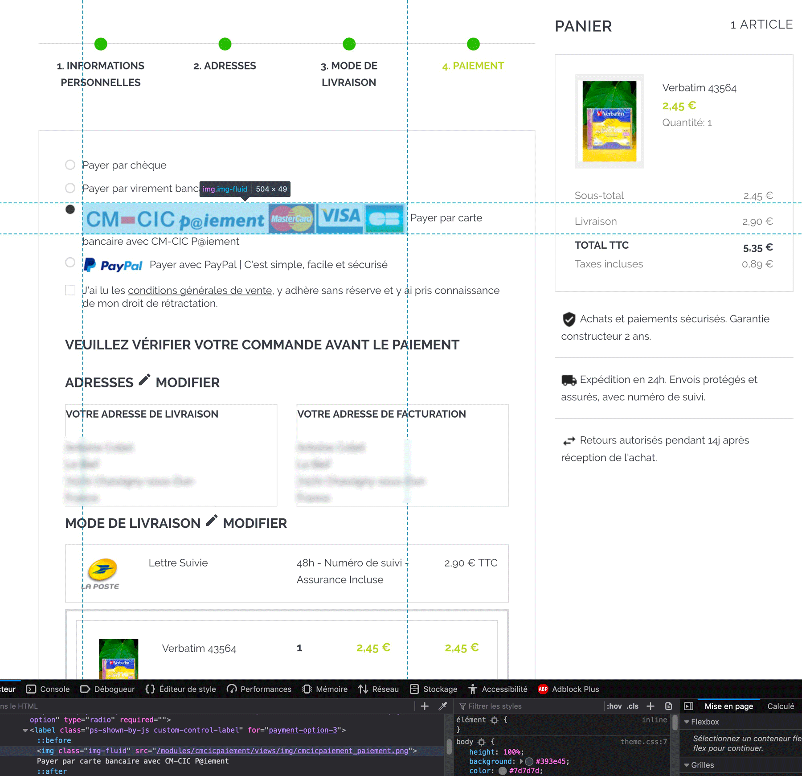802x776 pixels.
Task: Click the step 4 Paiement label
Action: click(473, 66)
